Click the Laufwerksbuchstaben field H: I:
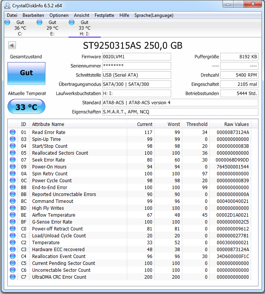This screenshot has height=294, width=265. point(137,93)
